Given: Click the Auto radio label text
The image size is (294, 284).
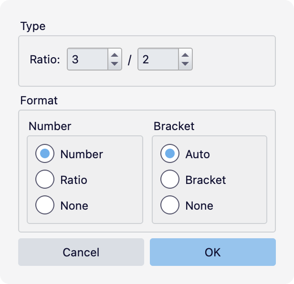Looking at the screenshot, I should [198, 154].
